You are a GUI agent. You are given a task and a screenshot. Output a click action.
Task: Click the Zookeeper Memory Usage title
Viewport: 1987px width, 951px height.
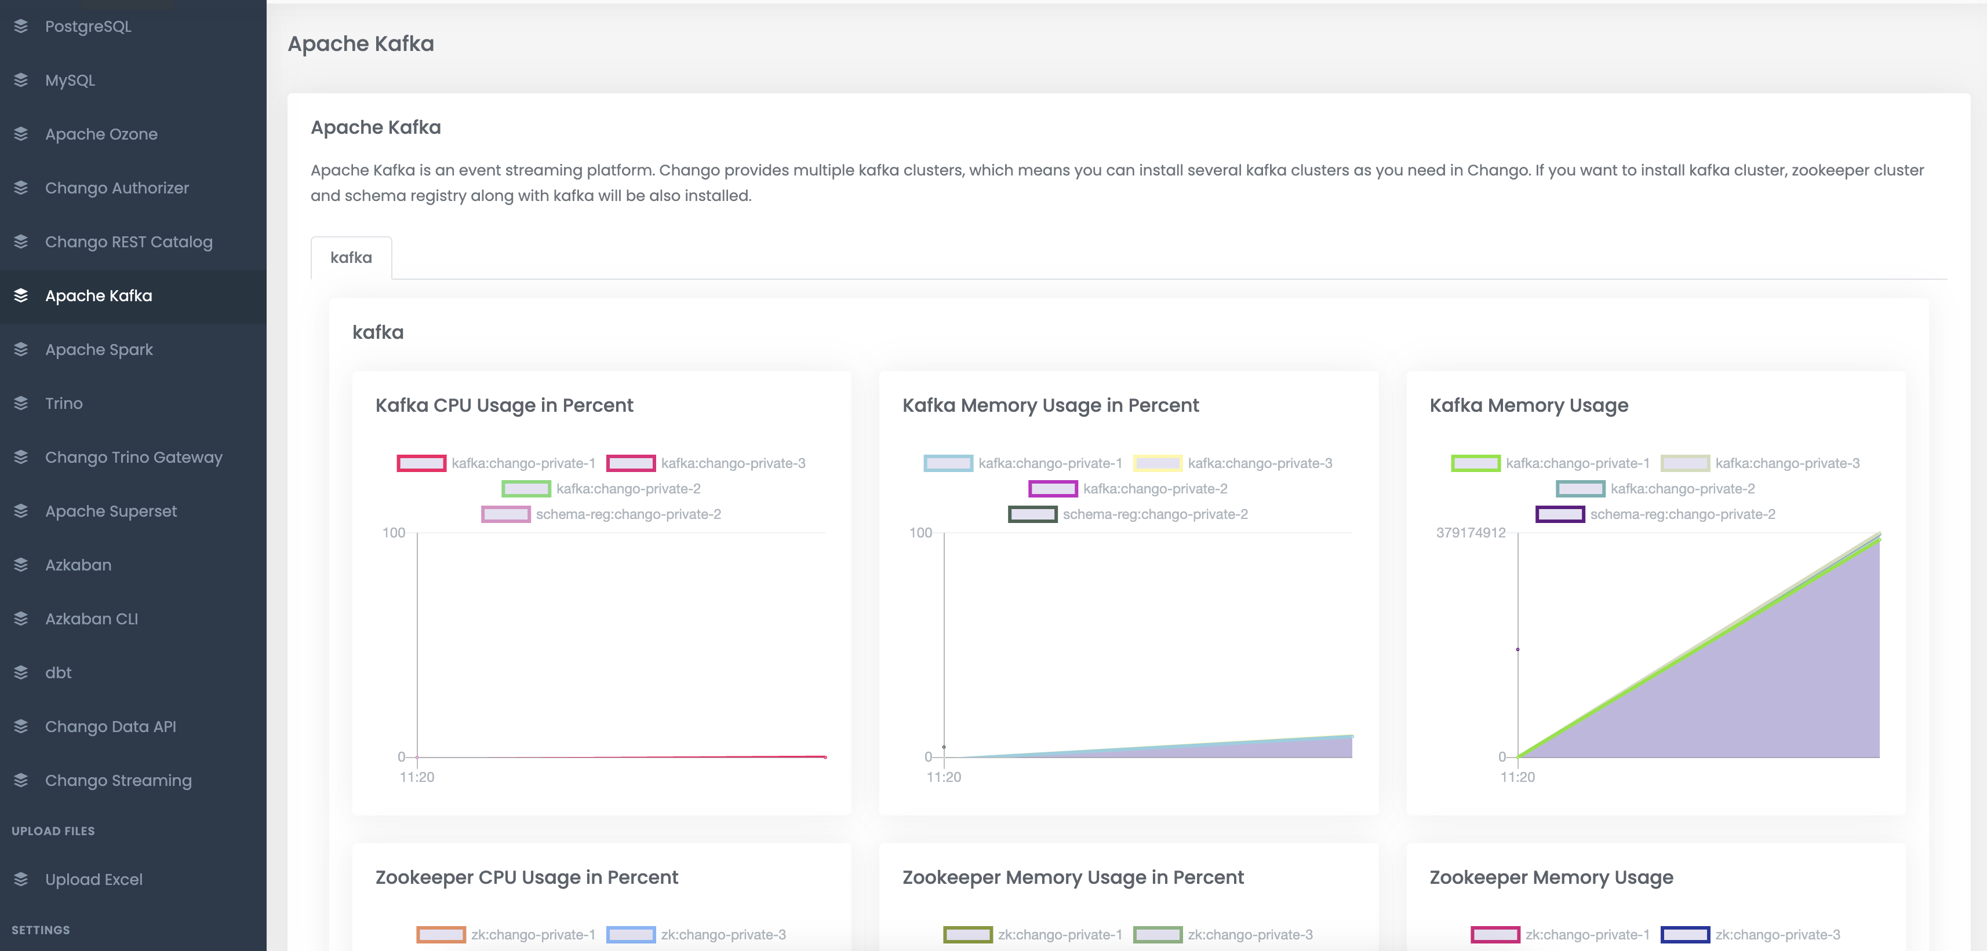(x=1551, y=877)
